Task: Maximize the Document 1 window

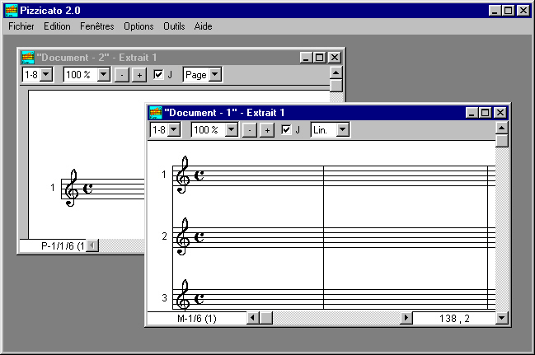Action: click(x=485, y=113)
